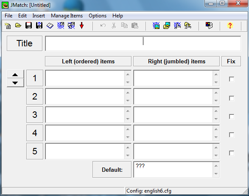The image size is (249, 196).
Task: Insert link to local file icon
Action: pos(188,26)
